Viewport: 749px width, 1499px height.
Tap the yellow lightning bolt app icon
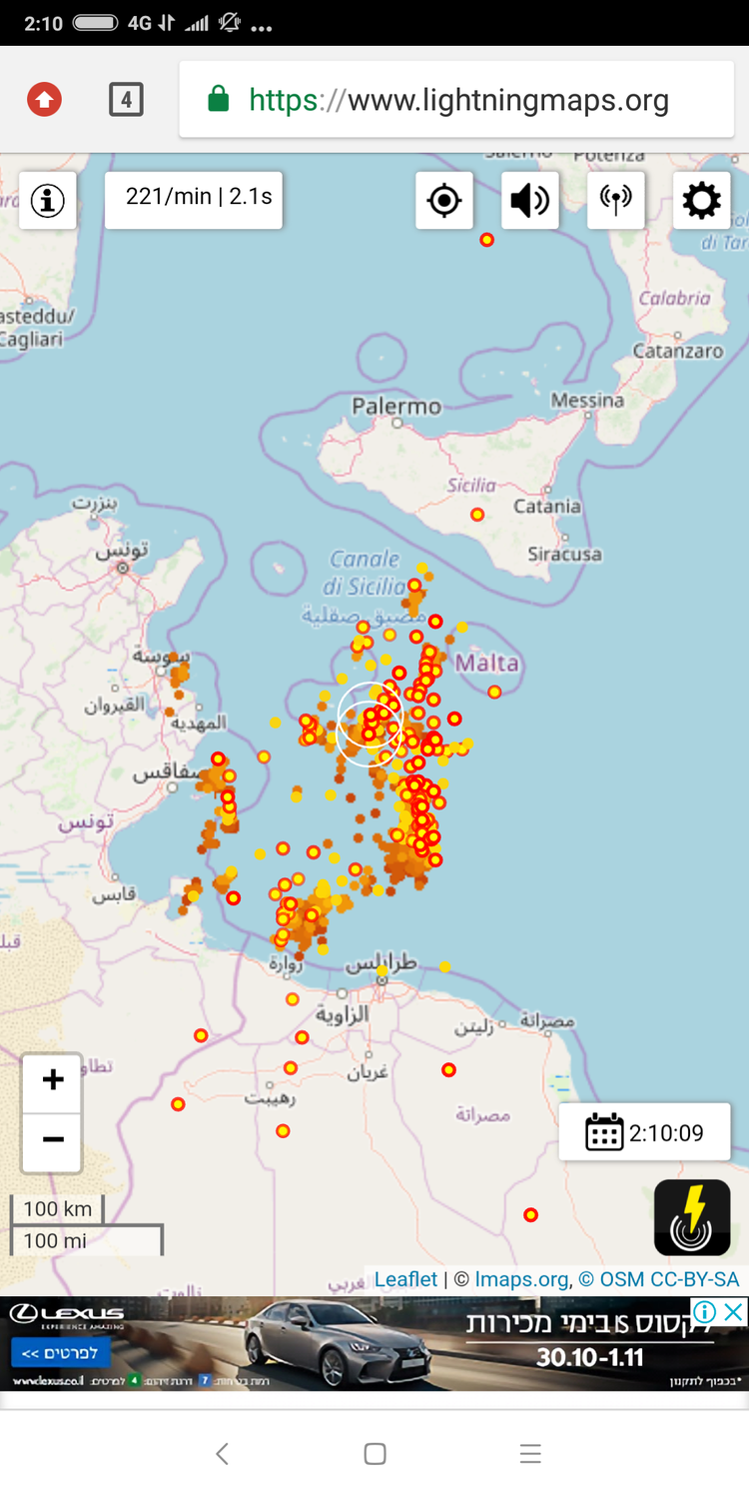click(x=692, y=1216)
